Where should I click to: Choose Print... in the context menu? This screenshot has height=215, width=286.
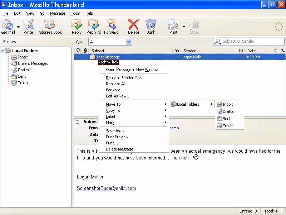click(133, 143)
